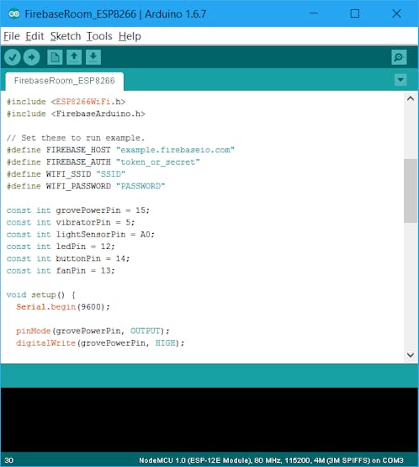This screenshot has width=419, height=467.
Task: Click the Open sketch up-arrow icon
Action: coord(74,57)
